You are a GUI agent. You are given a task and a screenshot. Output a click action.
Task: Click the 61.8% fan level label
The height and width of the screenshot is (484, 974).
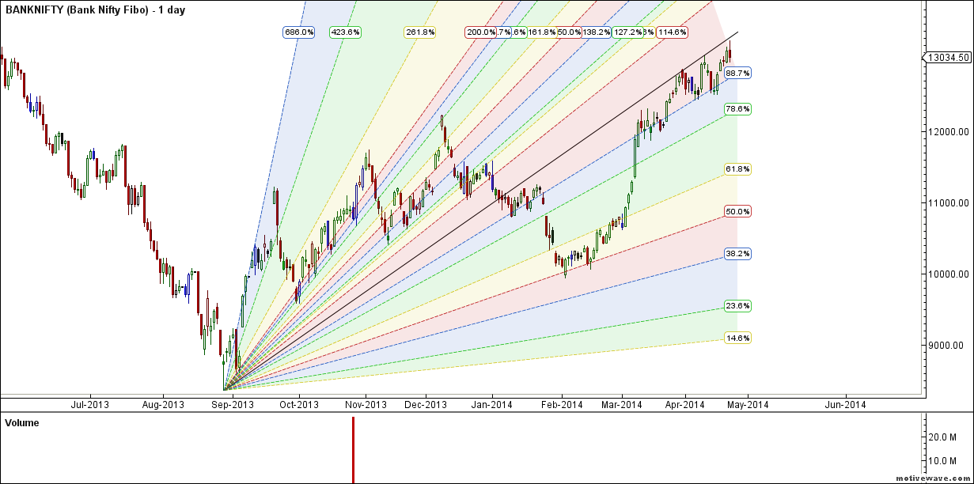(737, 169)
